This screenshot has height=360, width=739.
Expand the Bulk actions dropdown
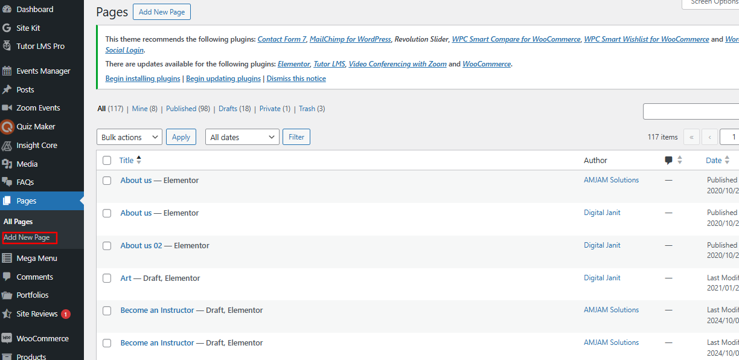click(x=129, y=137)
